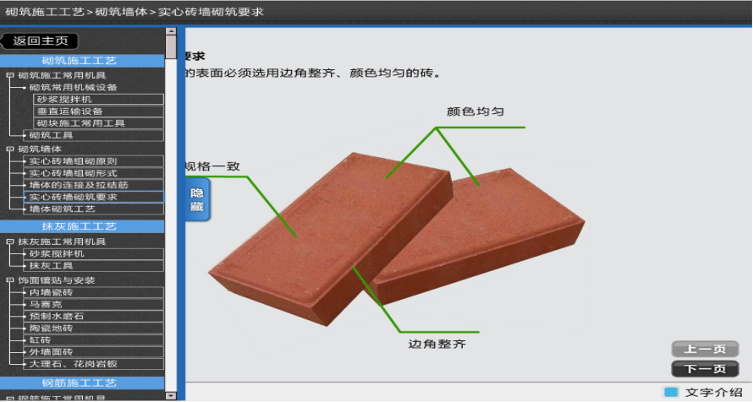Open the 马赛克 entry
This screenshot has width=753, height=402.
pos(94,304)
